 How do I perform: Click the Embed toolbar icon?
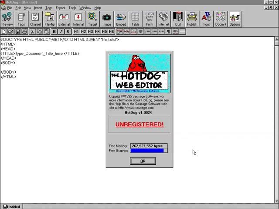[x=121, y=19]
